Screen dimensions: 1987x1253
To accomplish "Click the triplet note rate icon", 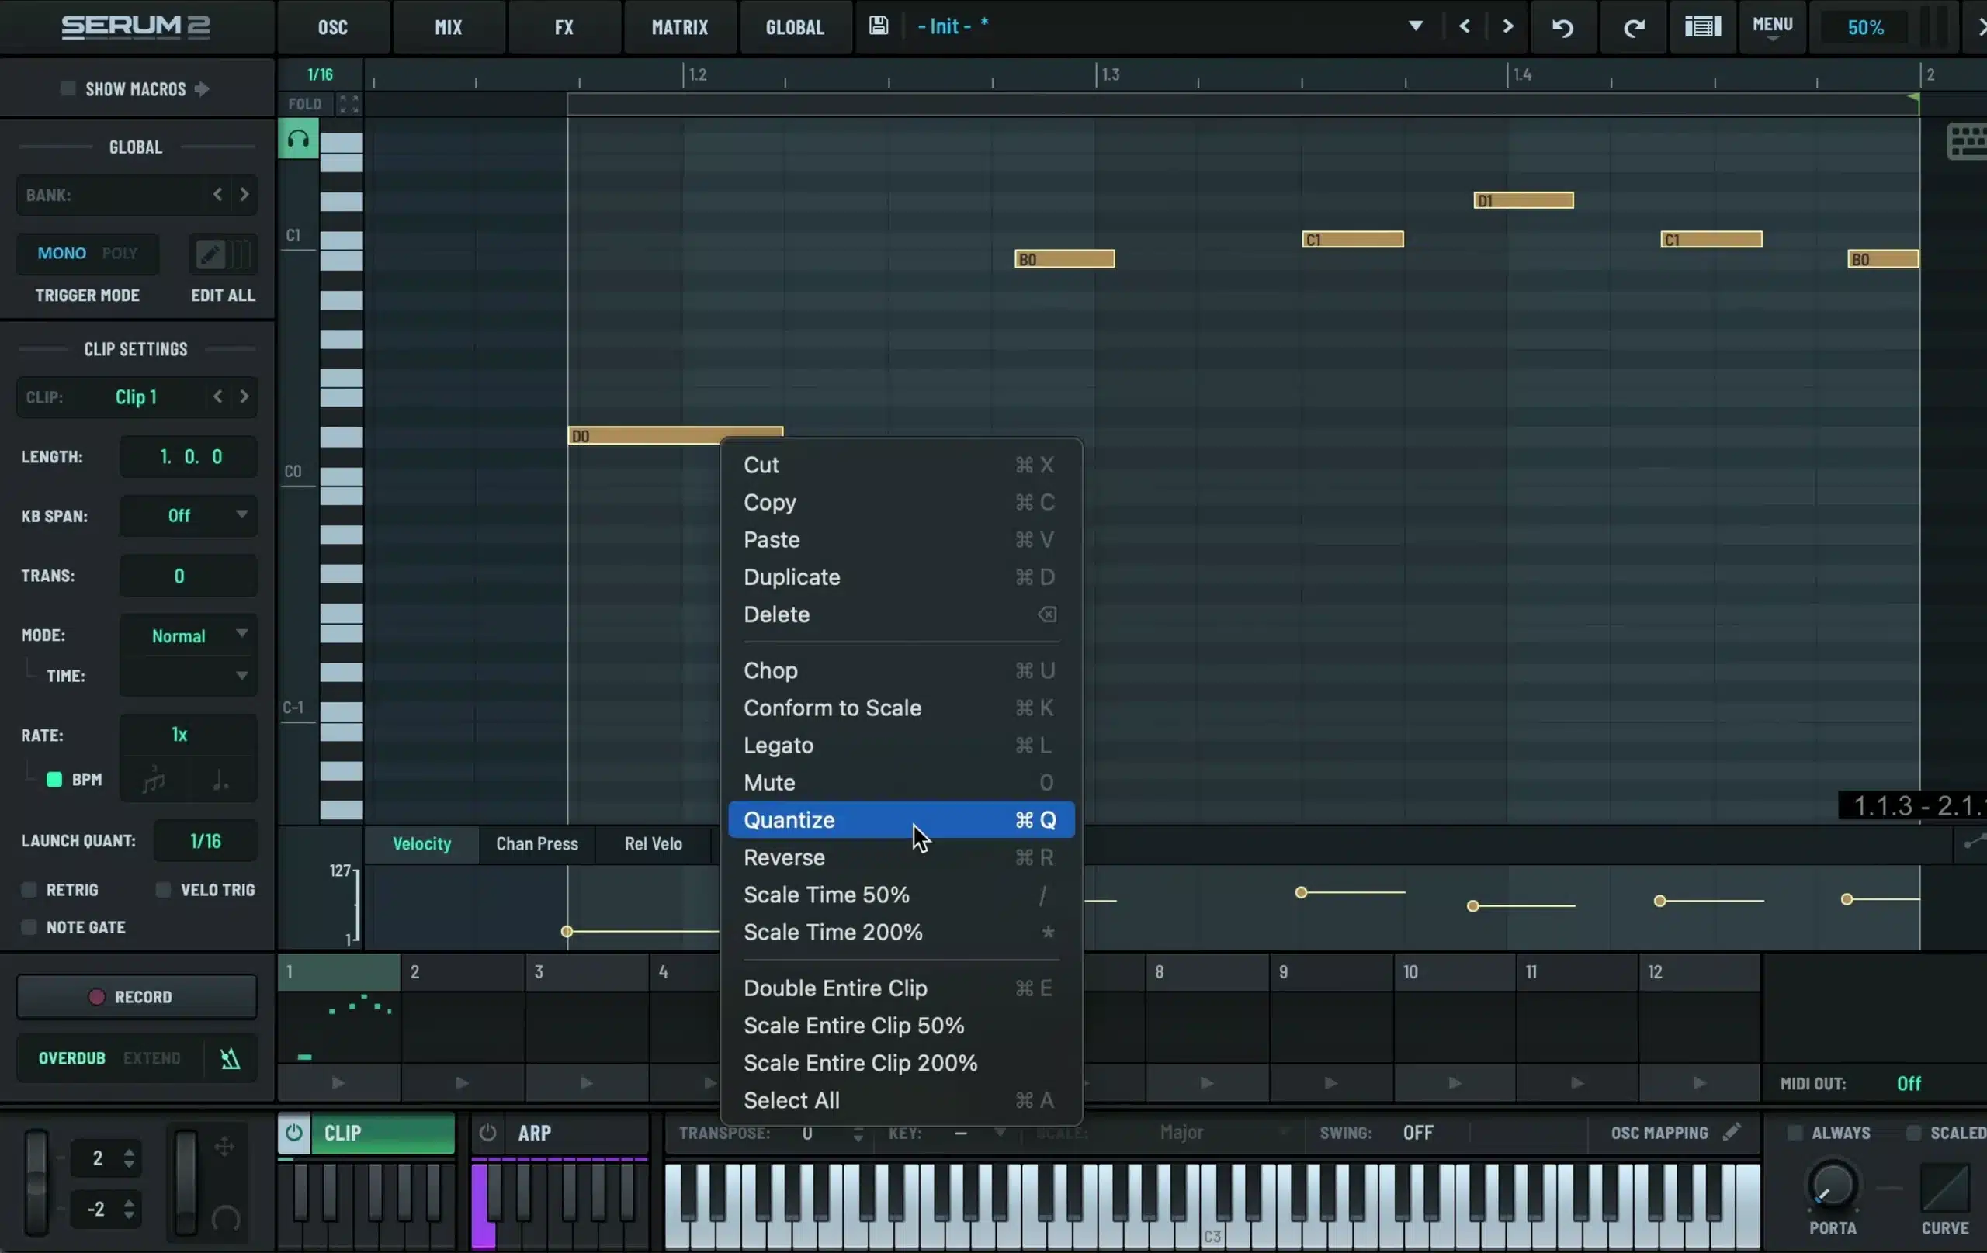I will [154, 779].
